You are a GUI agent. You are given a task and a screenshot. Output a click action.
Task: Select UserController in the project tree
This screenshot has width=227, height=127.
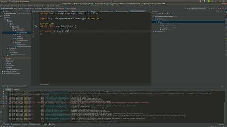tap(22, 33)
